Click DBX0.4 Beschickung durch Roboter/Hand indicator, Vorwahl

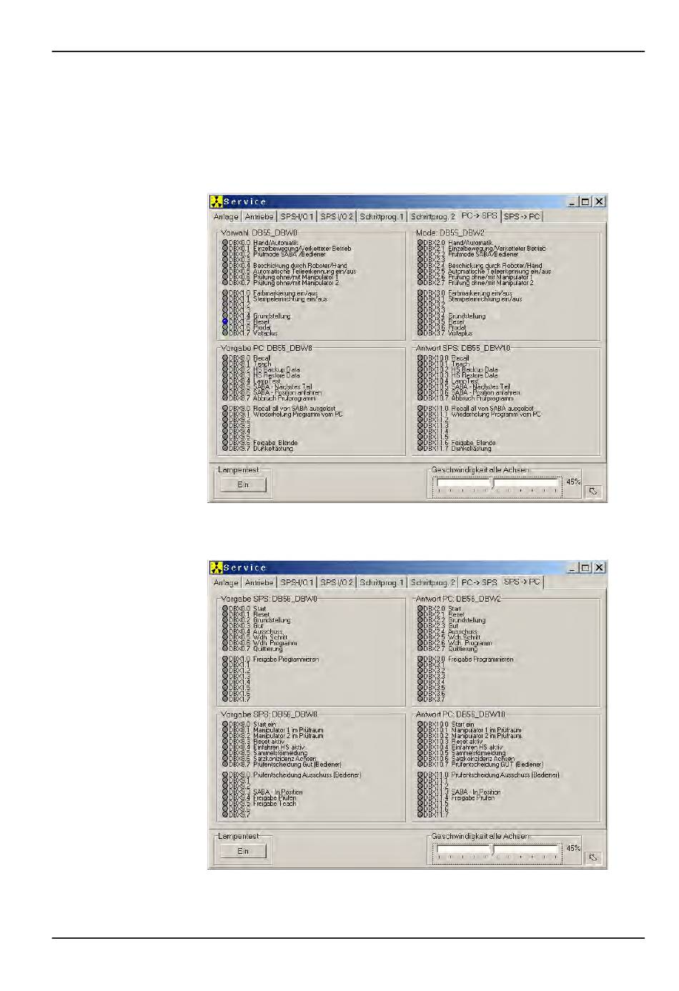pos(225,266)
